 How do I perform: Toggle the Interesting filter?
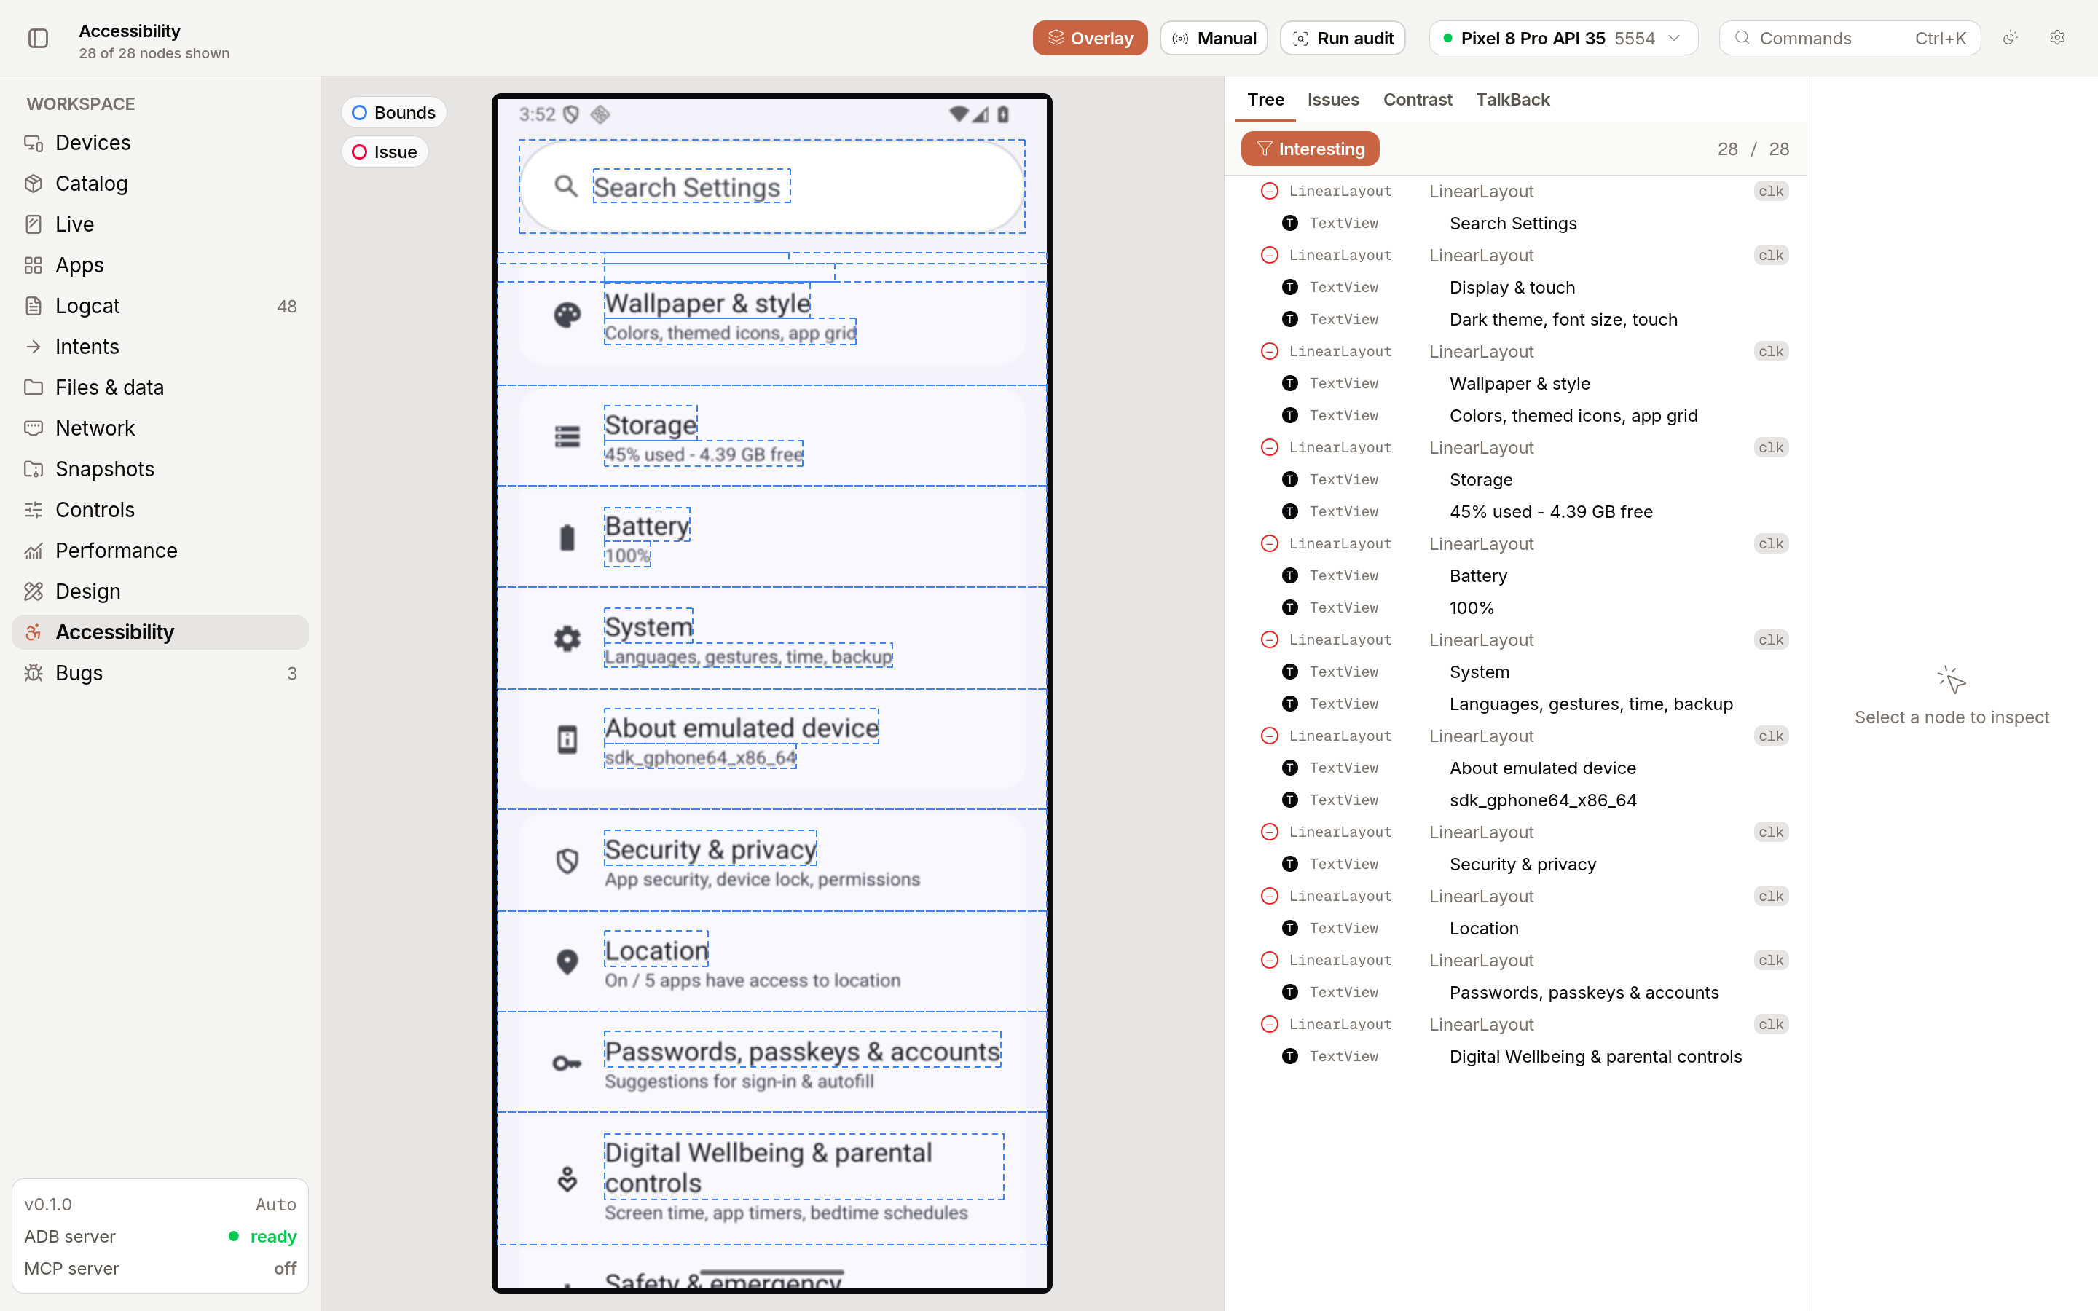(1310, 149)
